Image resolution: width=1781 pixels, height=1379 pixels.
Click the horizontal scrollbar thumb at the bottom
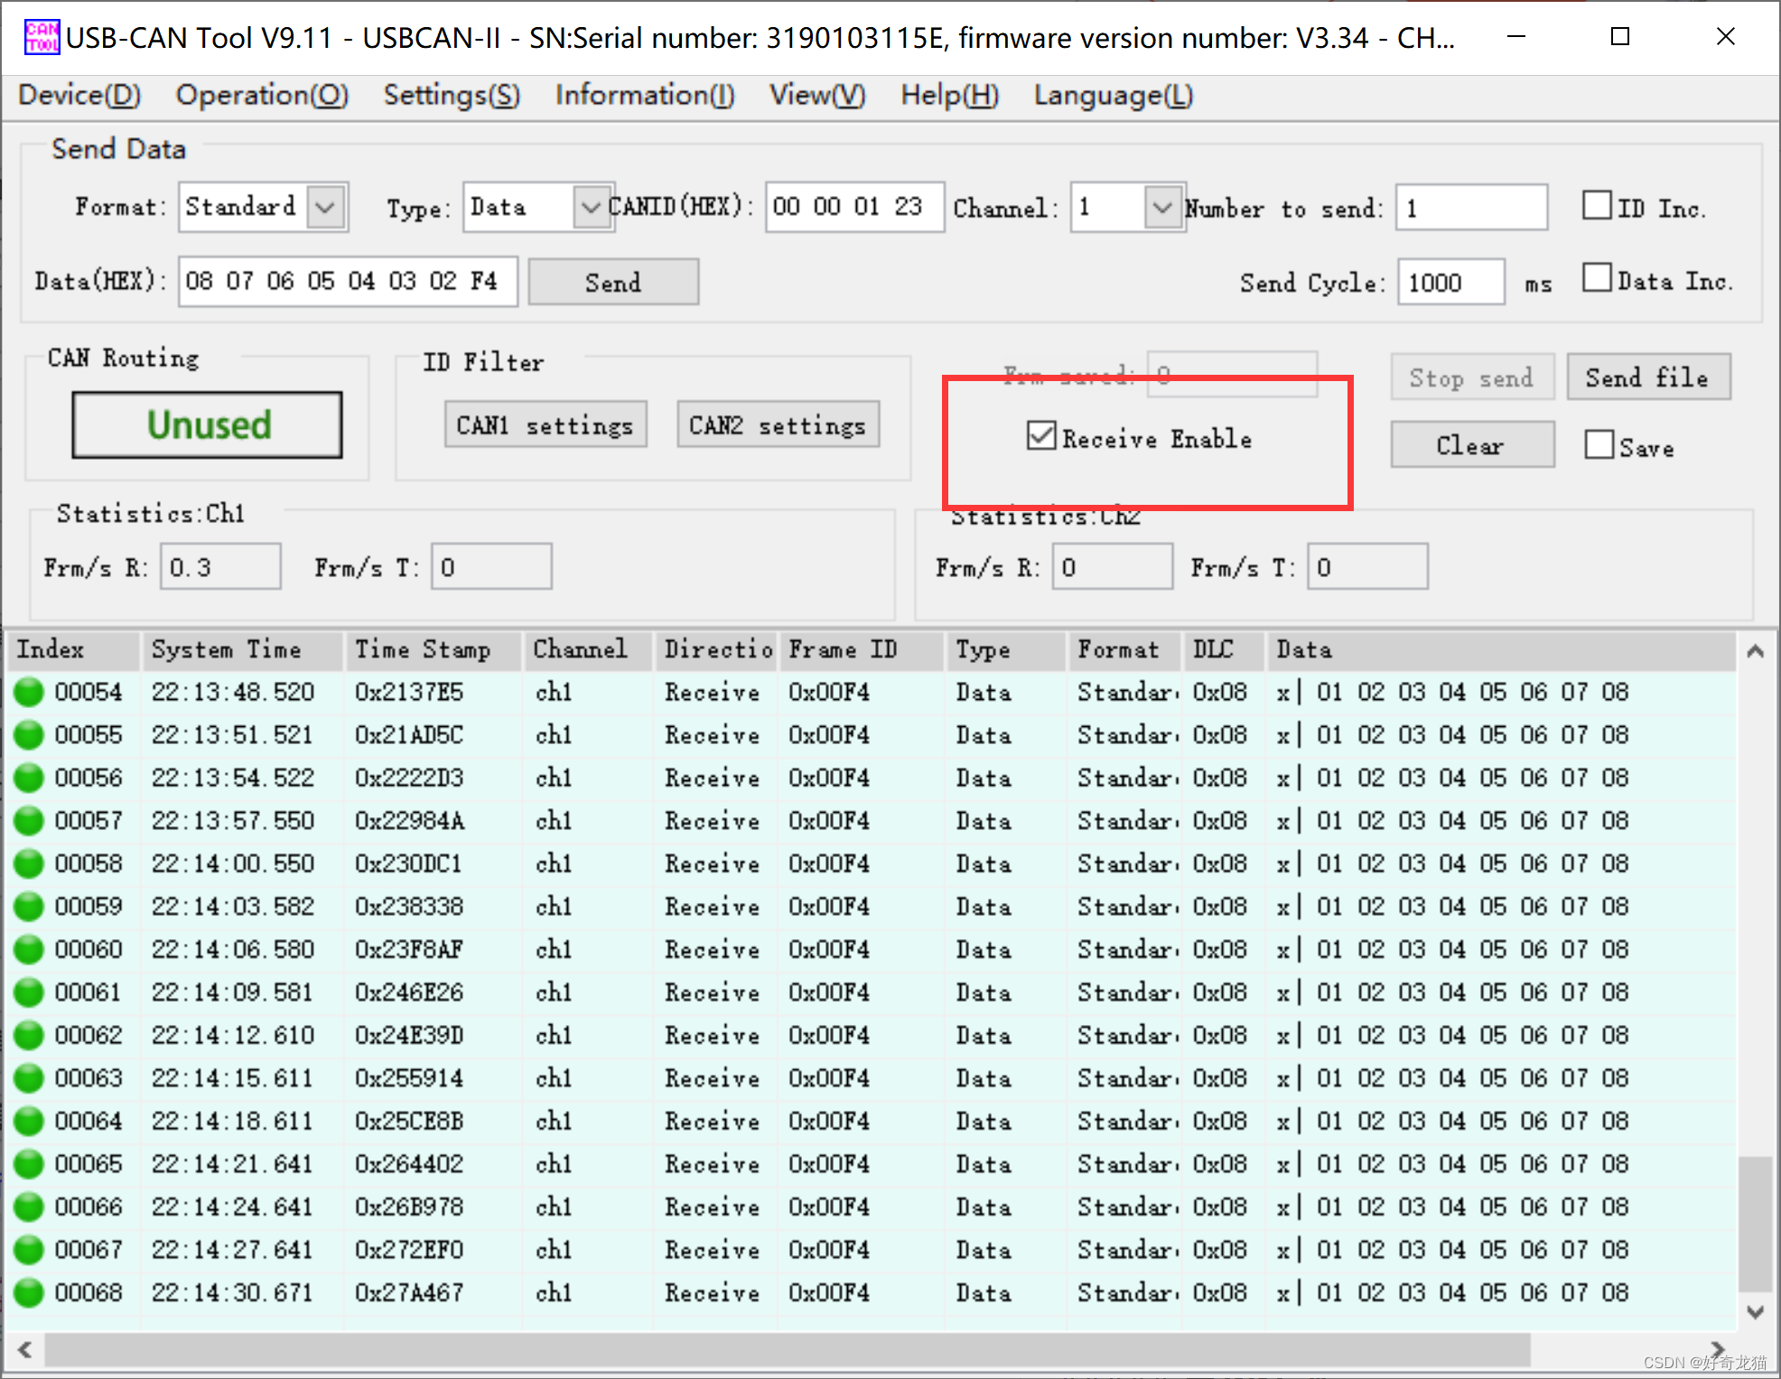click(x=788, y=1350)
